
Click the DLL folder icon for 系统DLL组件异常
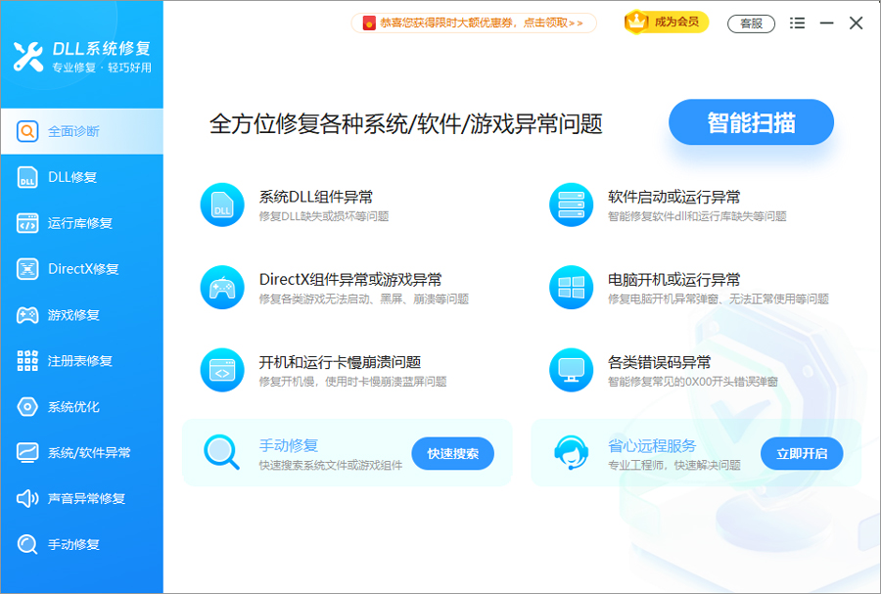point(222,204)
